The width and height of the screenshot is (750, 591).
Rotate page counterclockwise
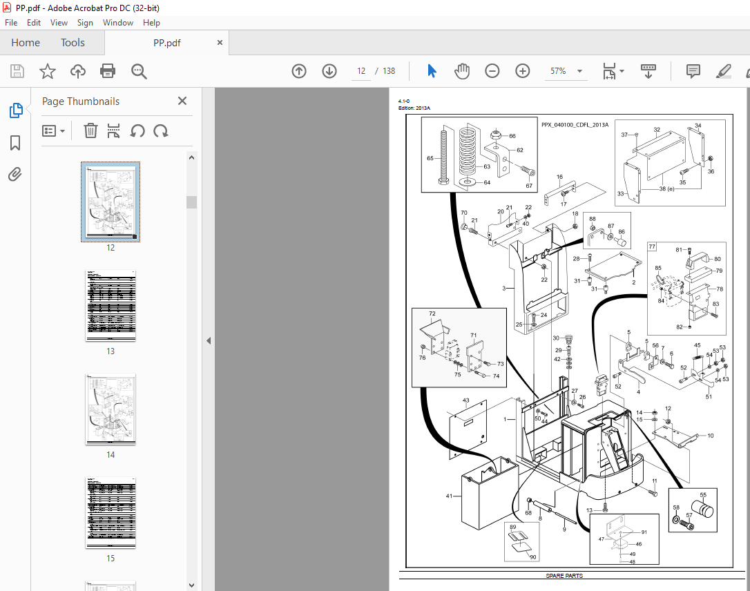[x=137, y=131]
